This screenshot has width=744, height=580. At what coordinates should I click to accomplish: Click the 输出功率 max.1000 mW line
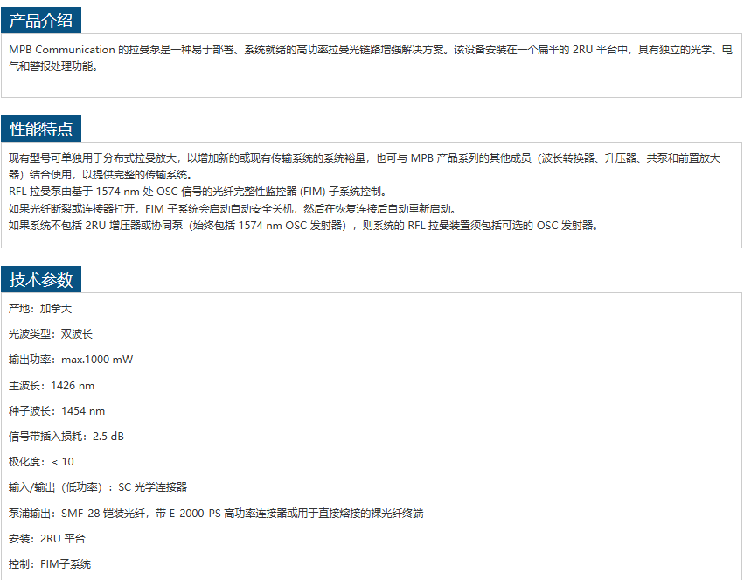click(x=71, y=360)
